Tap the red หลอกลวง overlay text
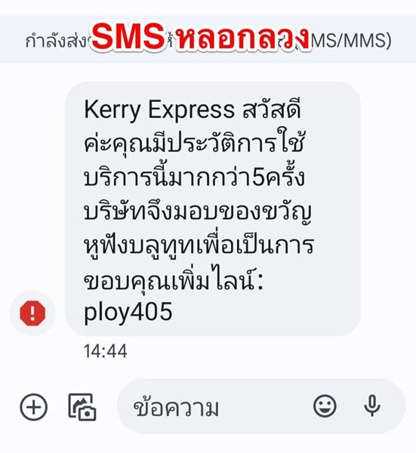Screen dimensions: 416x453 point(242,37)
